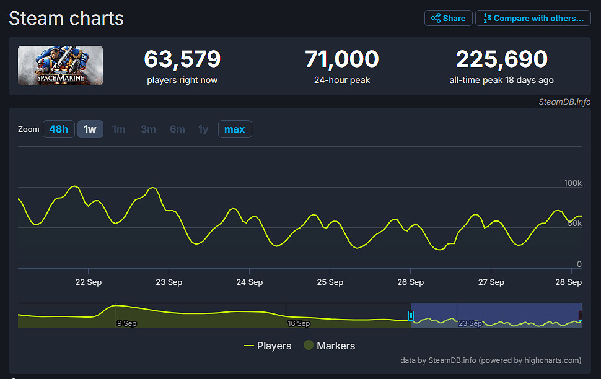Pick the 6m zoom range

click(x=177, y=129)
